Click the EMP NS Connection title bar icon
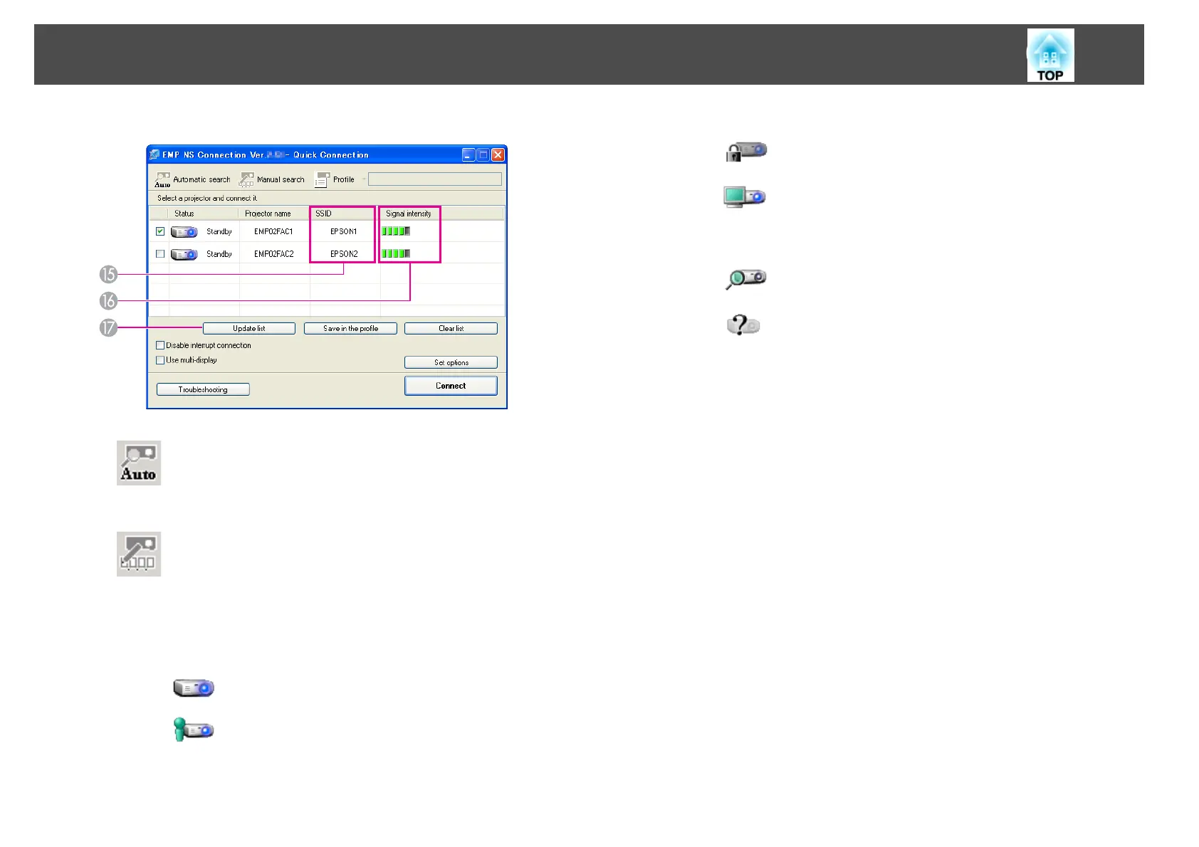1199x847 pixels. tap(155, 154)
